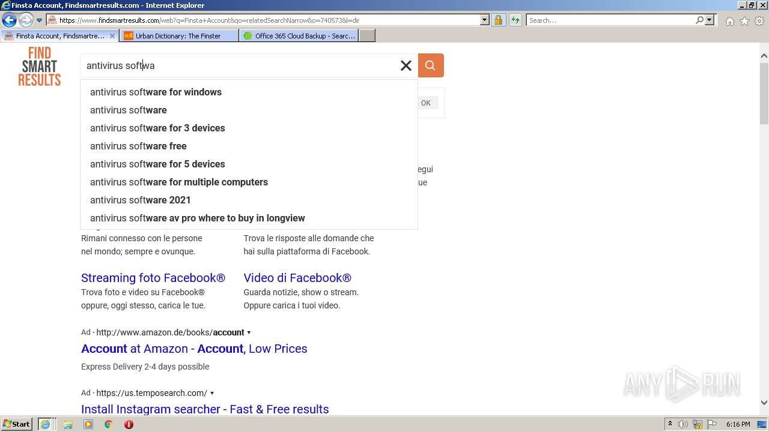This screenshot has height=432, width=769.
Task: Click the Action Center flag tray icon
Action: click(713, 424)
